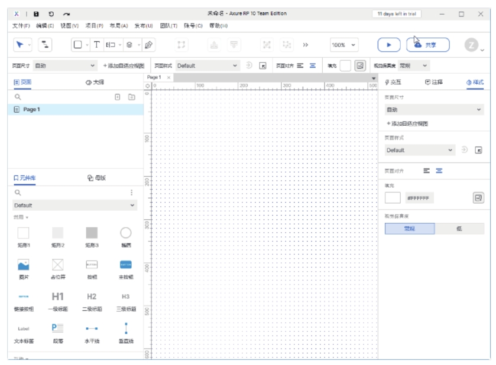The width and height of the screenshot is (496, 365).
Task: Click the 共享 share button
Action: 427,45
